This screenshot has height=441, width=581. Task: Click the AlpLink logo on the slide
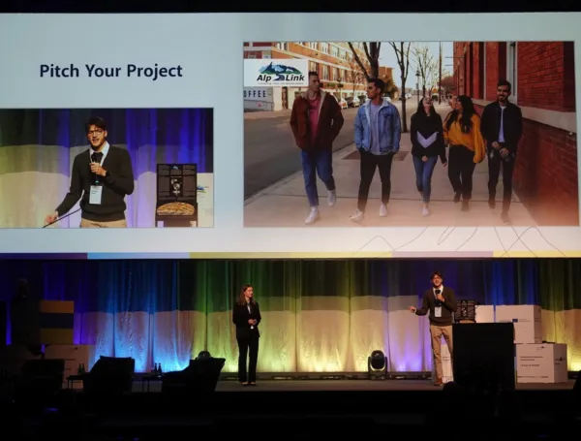click(276, 73)
